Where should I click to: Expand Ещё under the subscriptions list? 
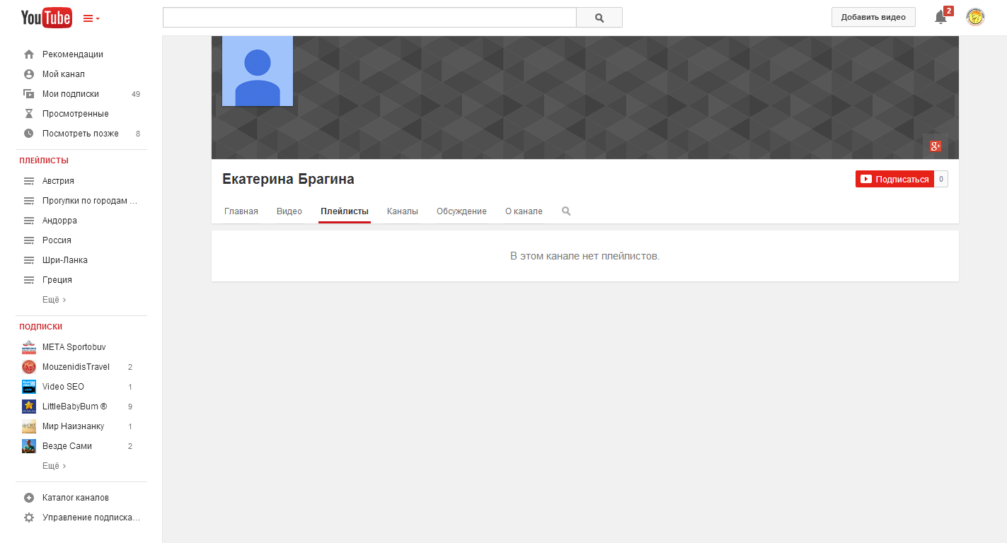pos(54,466)
